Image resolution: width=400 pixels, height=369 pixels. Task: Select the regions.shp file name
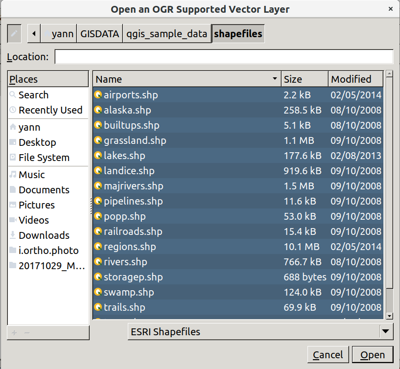(130, 247)
